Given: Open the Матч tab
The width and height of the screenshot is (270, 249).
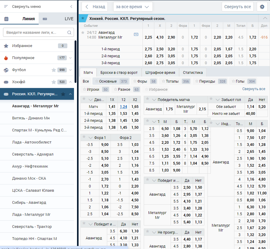Looking at the screenshot, I should (x=88, y=73).
